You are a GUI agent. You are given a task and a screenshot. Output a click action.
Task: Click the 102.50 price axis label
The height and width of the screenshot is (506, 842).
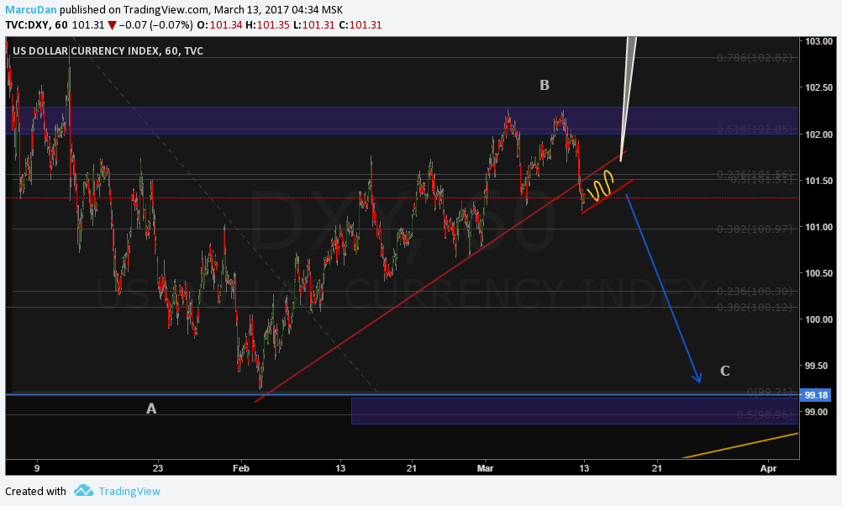point(819,87)
